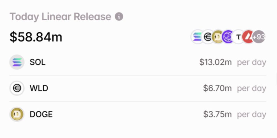277x138 pixels.
Task: Click the Dogecoin icon in the token stack
Action: pos(217,37)
